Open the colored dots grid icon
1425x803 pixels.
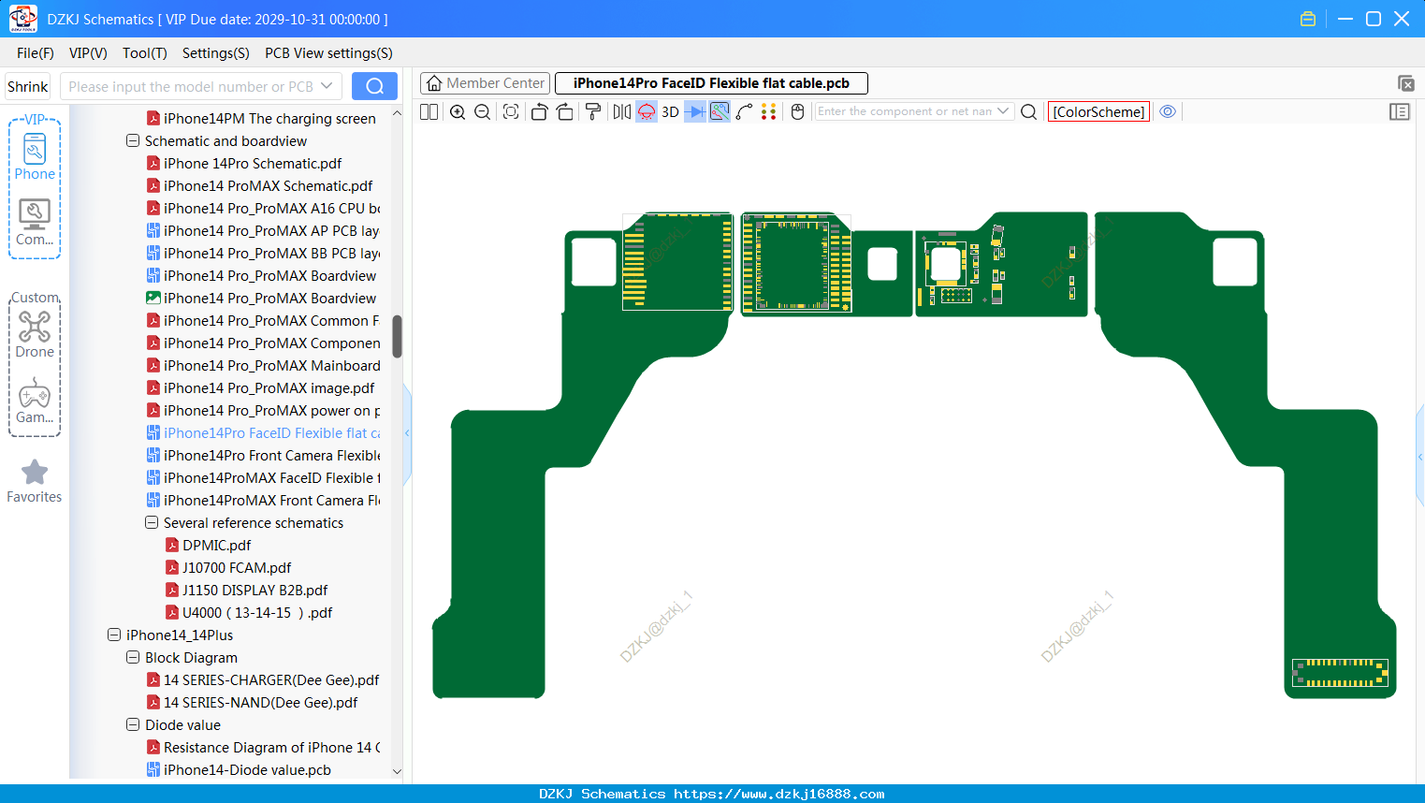769,111
